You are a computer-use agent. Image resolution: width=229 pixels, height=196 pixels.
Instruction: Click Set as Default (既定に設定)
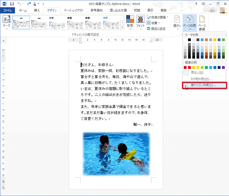[156, 29]
